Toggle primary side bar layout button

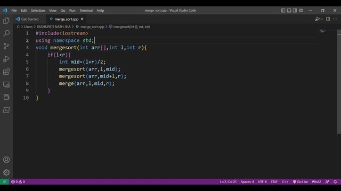click(x=283, y=11)
